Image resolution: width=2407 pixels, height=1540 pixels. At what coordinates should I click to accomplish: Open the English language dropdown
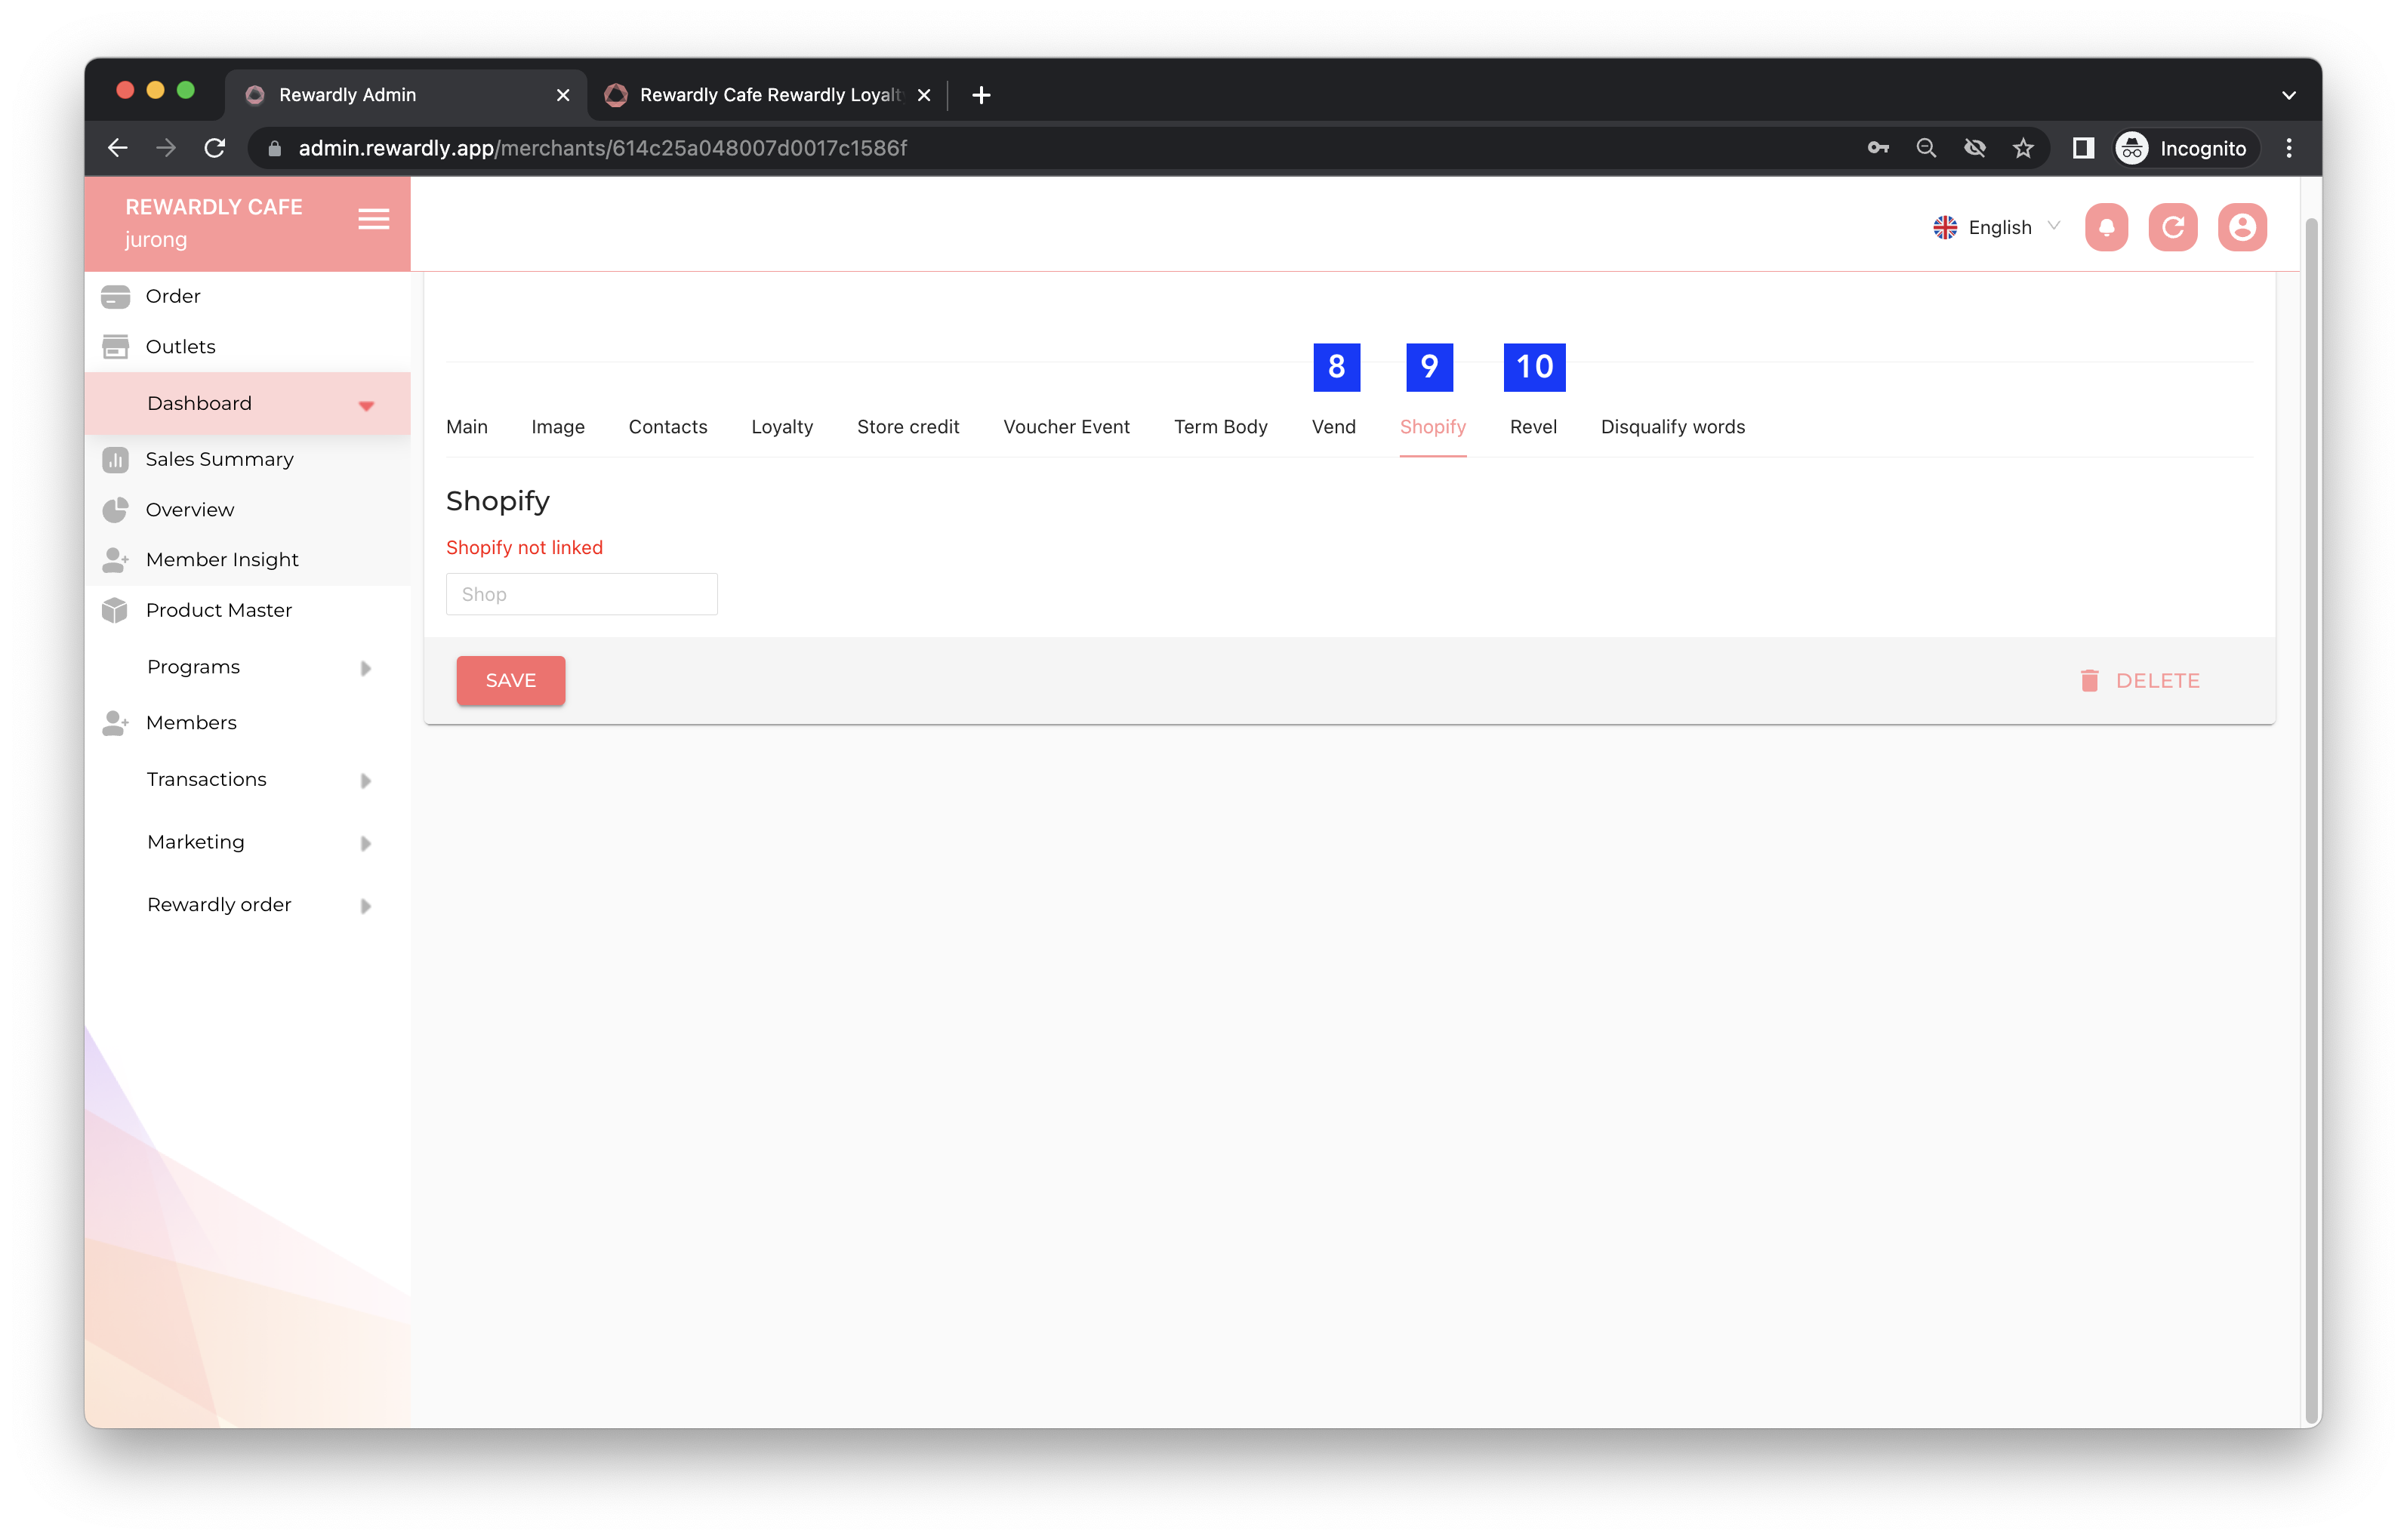1996,227
